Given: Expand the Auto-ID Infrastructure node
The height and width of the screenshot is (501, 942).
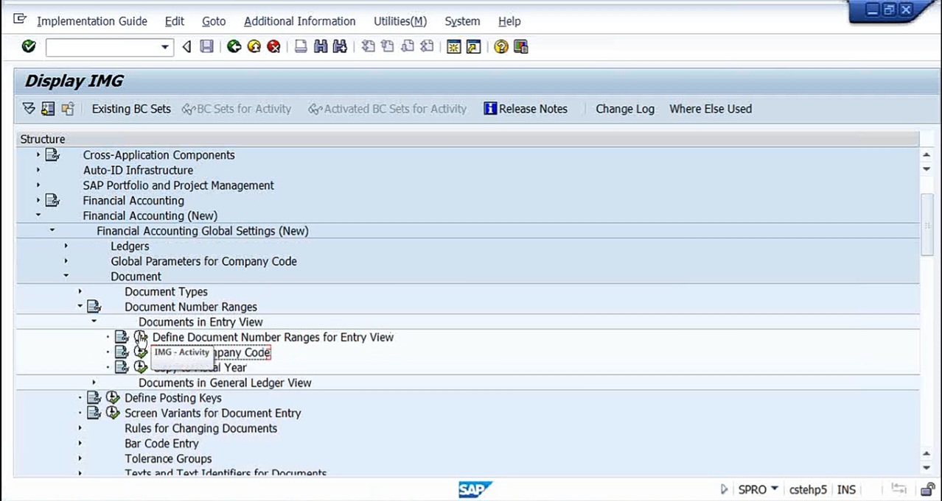Looking at the screenshot, I should (38, 170).
